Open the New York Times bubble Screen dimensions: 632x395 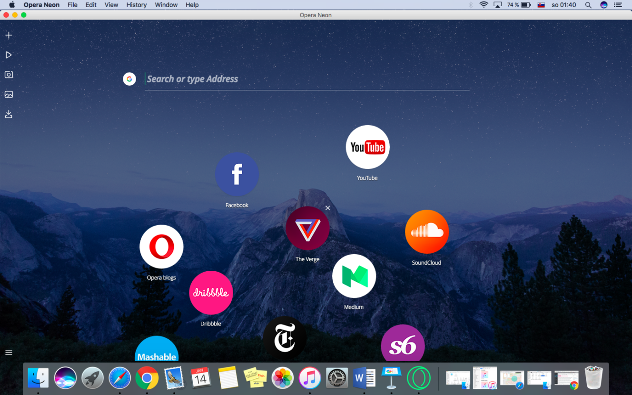[x=285, y=339]
